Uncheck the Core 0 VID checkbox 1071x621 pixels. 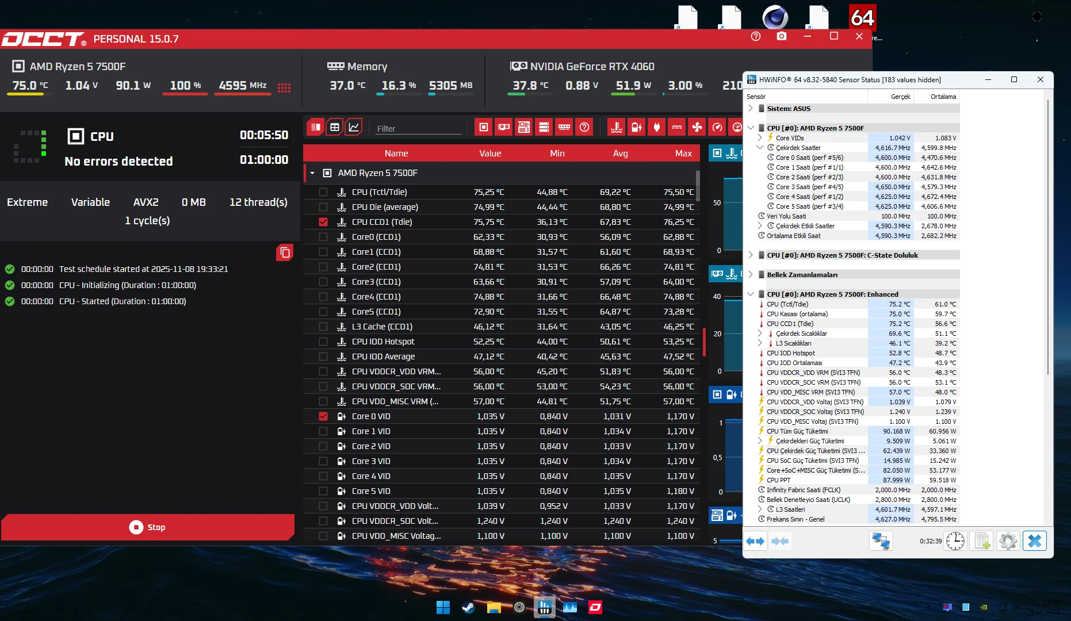[323, 416]
